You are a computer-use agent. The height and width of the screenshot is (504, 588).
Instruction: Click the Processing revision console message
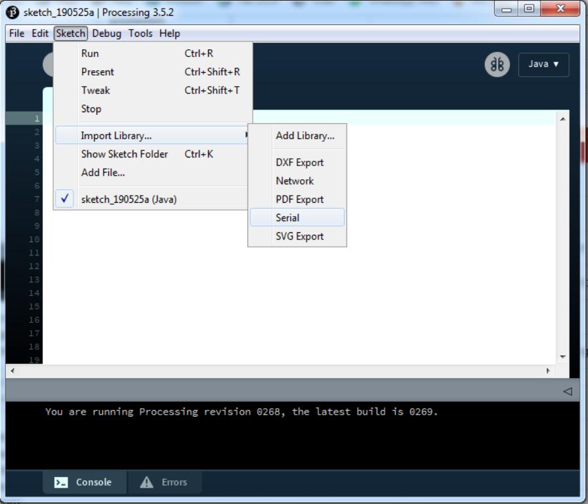click(x=241, y=411)
